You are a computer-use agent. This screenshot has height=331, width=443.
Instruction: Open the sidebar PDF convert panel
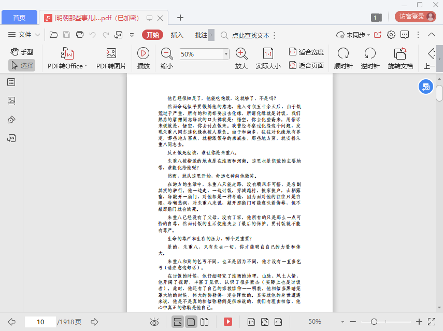point(11,138)
